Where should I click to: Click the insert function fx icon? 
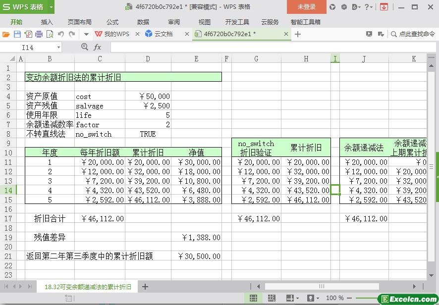click(97, 47)
